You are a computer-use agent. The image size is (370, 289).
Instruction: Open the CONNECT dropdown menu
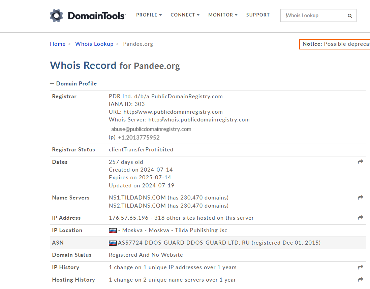pos(185,15)
